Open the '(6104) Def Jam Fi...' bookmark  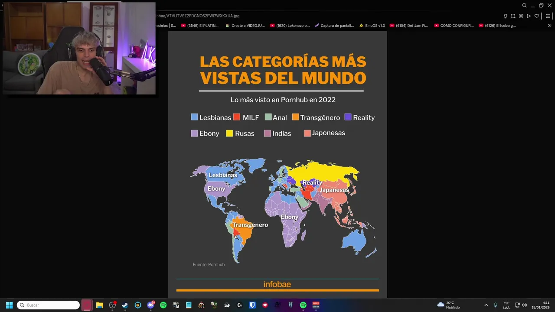pos(409,26)
